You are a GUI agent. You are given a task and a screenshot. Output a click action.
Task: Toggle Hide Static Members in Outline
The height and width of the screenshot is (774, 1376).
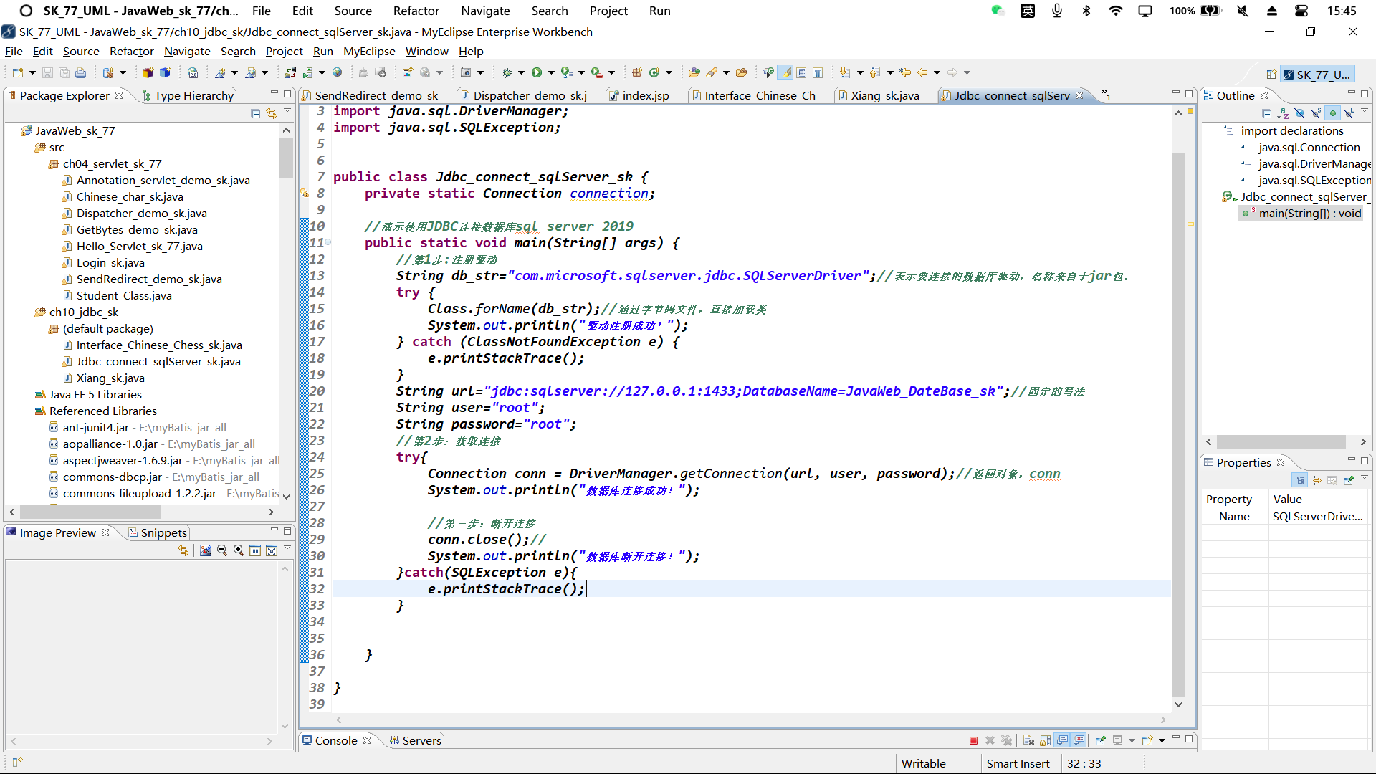coord(1316,113)
